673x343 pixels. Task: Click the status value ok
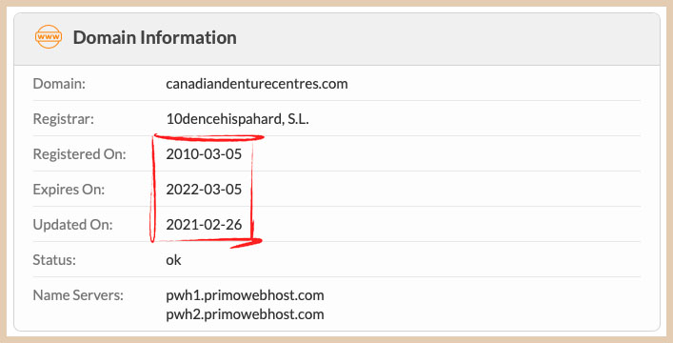173,259
